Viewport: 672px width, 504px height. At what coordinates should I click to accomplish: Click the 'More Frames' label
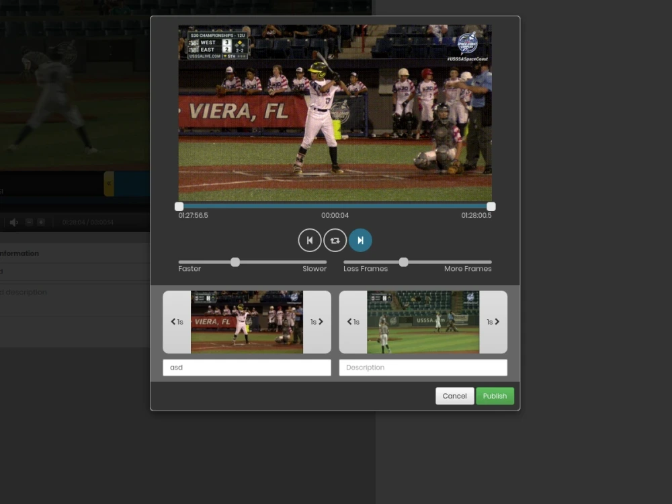point(468,269)
